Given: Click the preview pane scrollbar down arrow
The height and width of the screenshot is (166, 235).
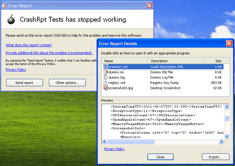Looking at the screenshot, I should tap(227, 135).
